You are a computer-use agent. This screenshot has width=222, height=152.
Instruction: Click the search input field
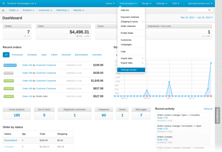point(200,10)
